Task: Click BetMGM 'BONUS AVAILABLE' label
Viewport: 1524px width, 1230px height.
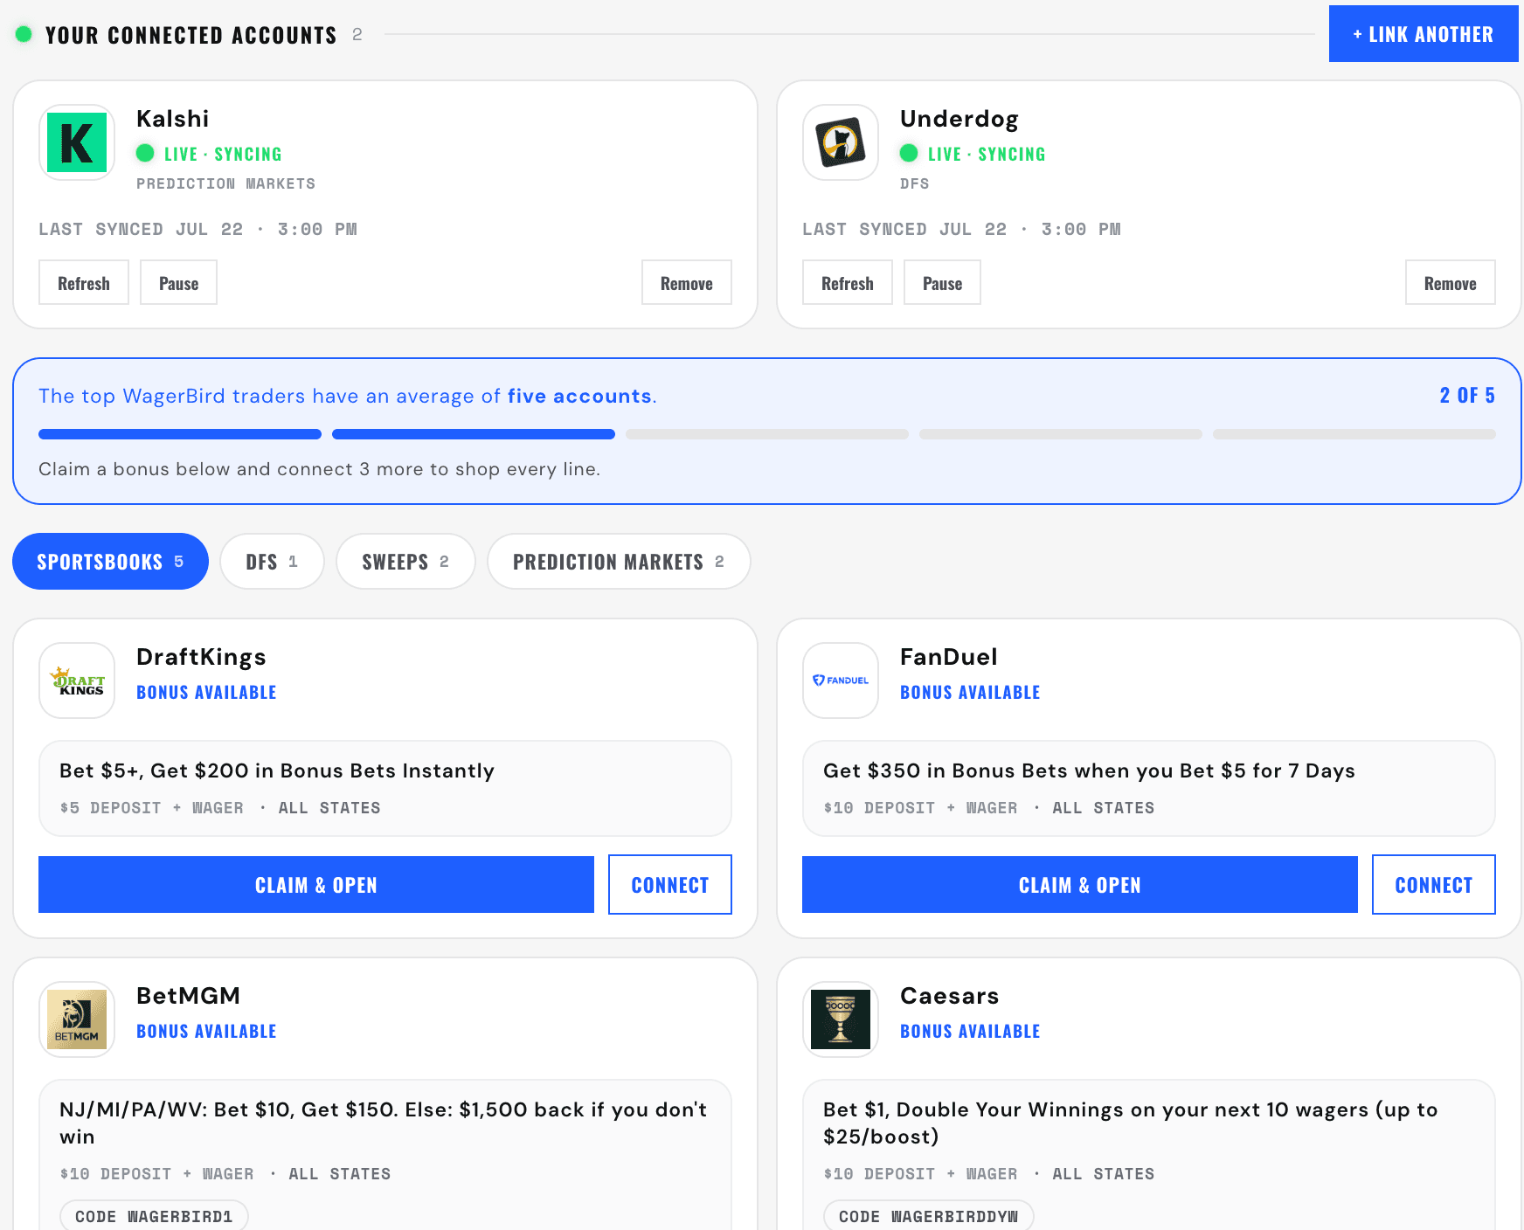Action: click(x=206, y=1031)
